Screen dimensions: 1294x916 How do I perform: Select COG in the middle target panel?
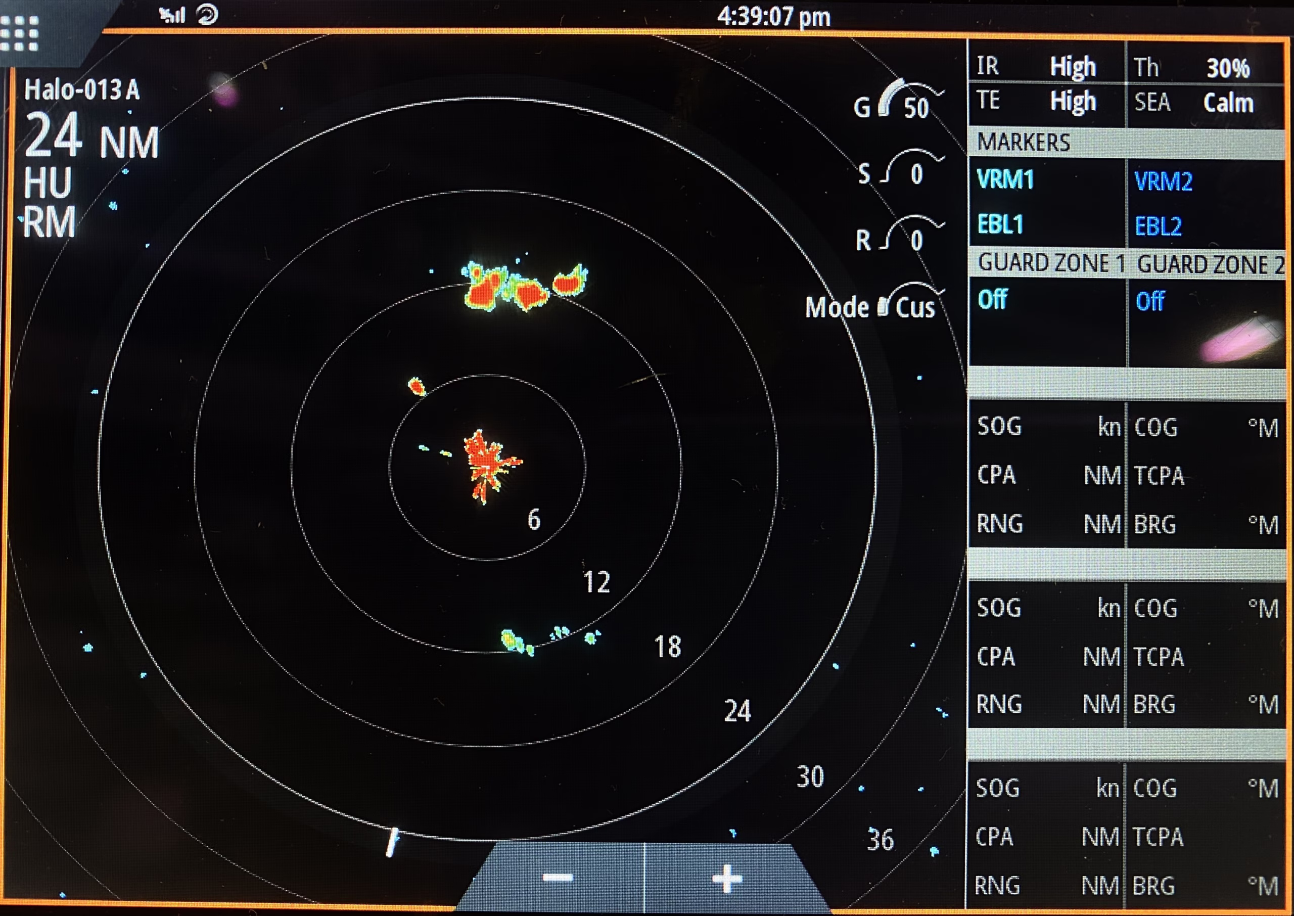click(x=1156, y=609)
